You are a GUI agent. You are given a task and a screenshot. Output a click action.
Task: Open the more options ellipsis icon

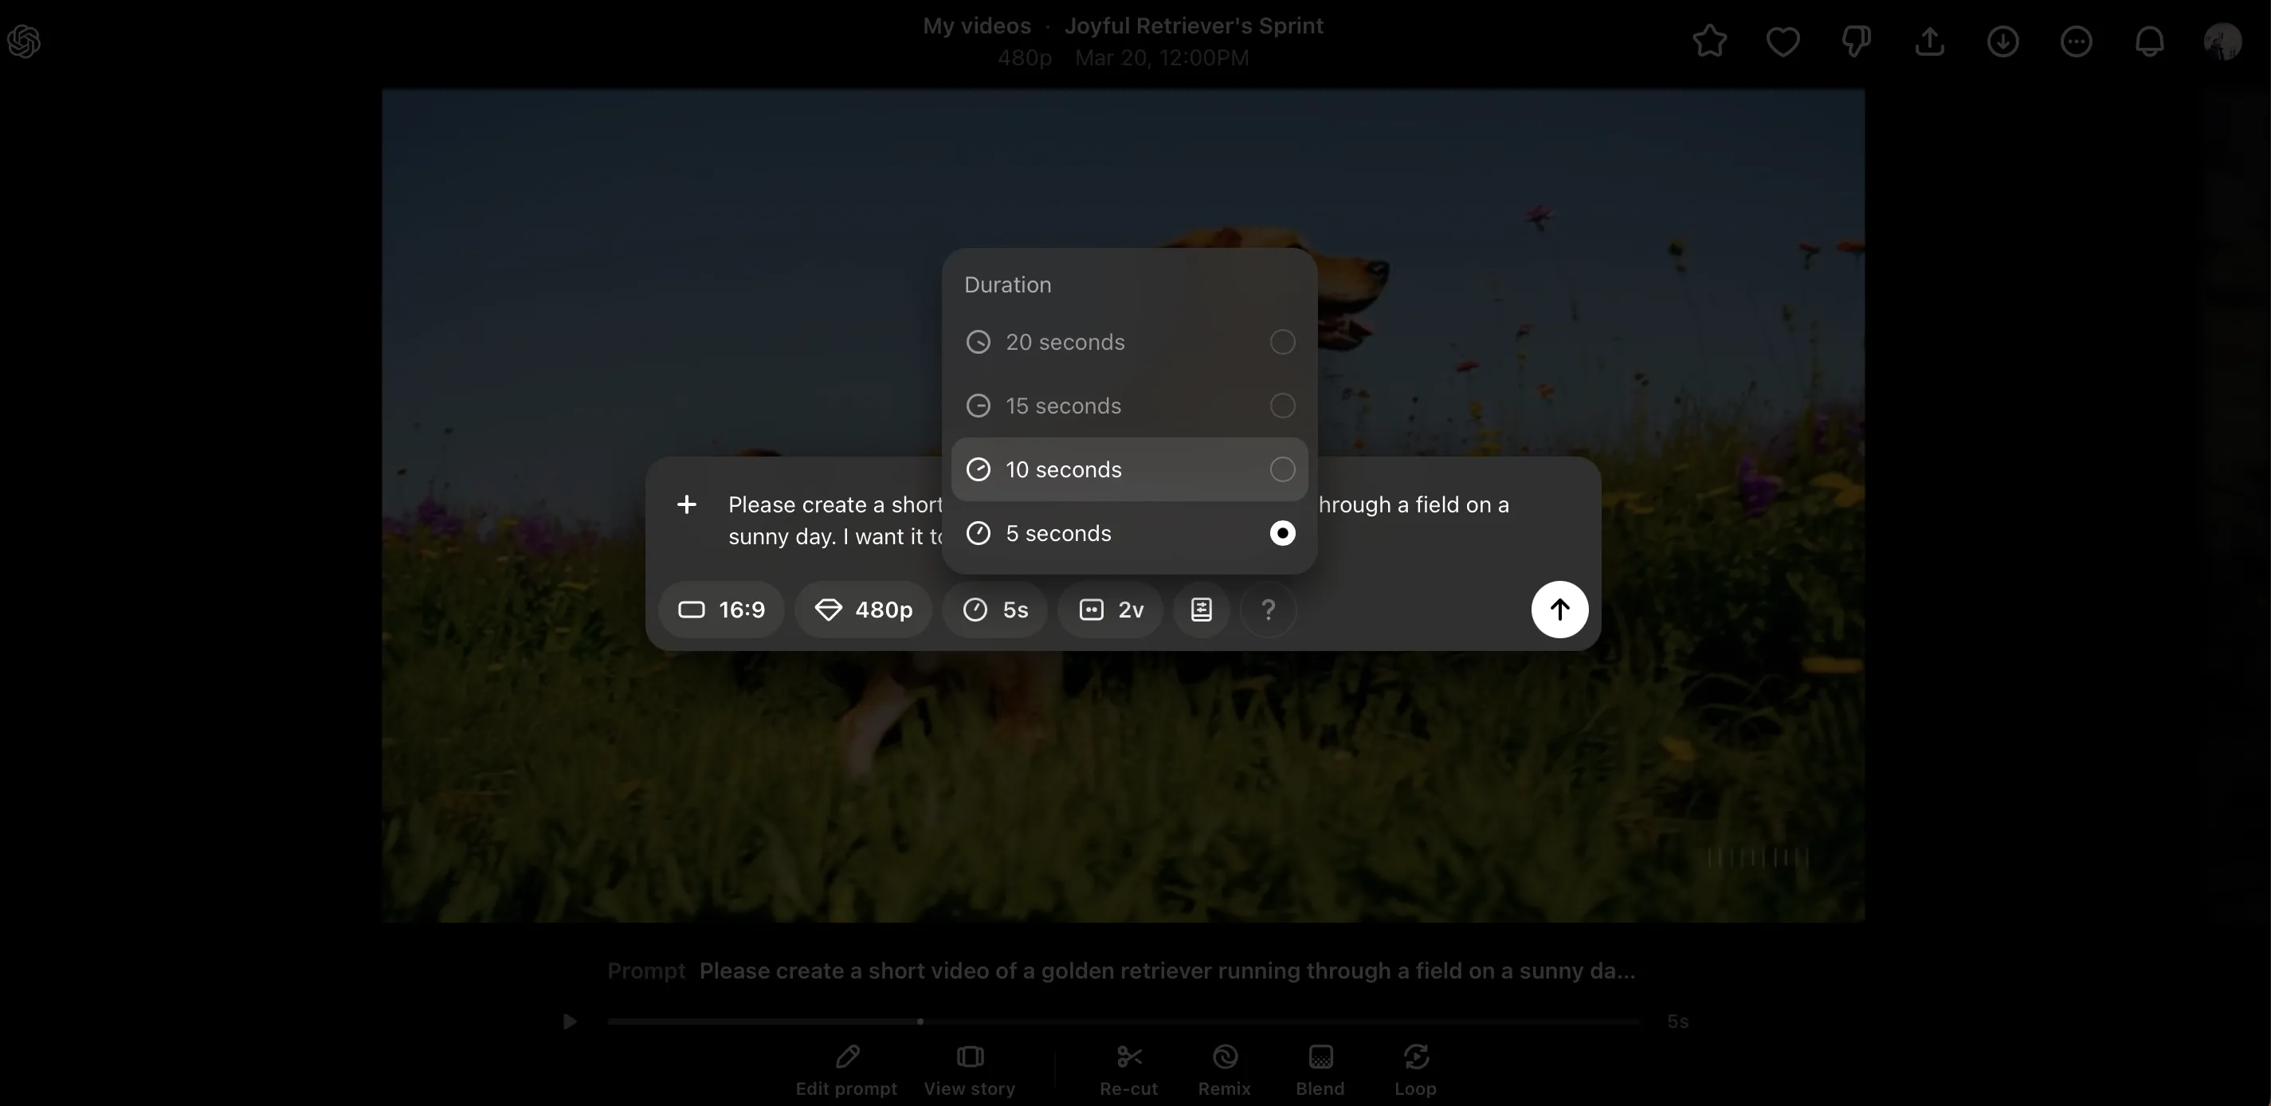(x=2076, y=41)
